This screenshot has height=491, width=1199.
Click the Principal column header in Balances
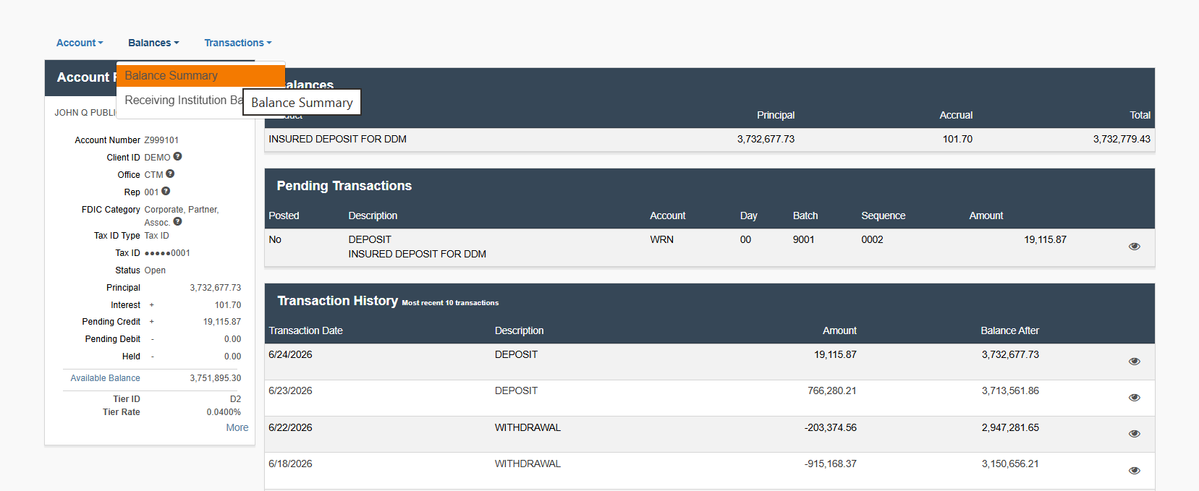click(776, 115)
